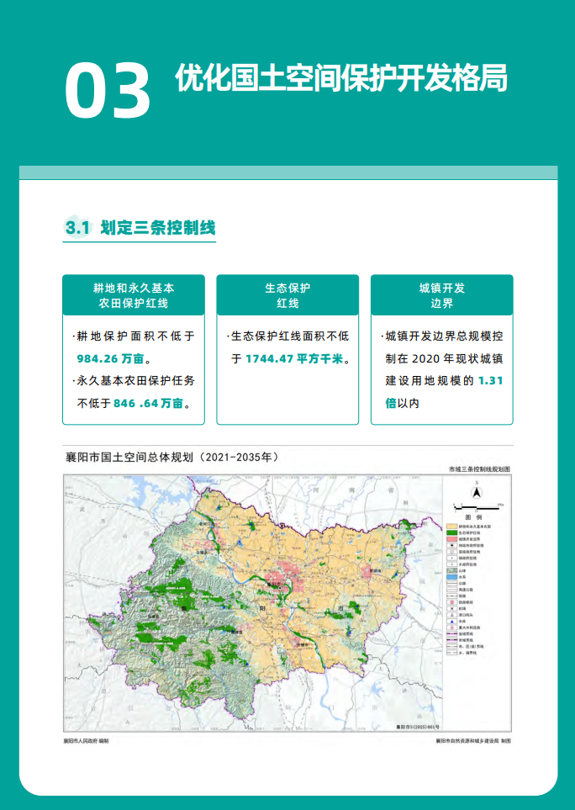This screenshot has width=575, height=810.
Task: Select the 耕地和永久基本农田保护红线 card header
Action: [133, 295]
